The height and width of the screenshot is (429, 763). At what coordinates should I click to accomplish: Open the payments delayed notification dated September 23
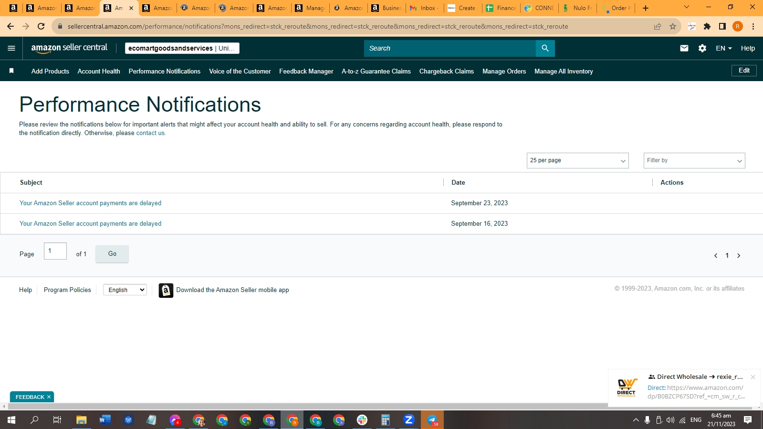click(91, 203)
